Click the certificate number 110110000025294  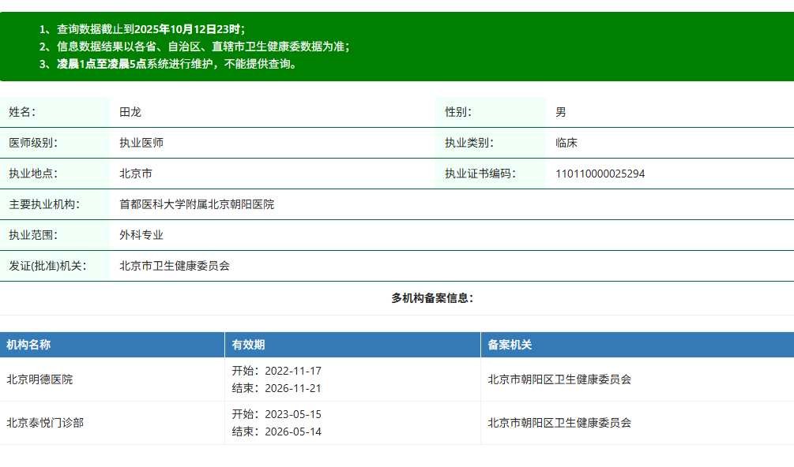[600, 174]
